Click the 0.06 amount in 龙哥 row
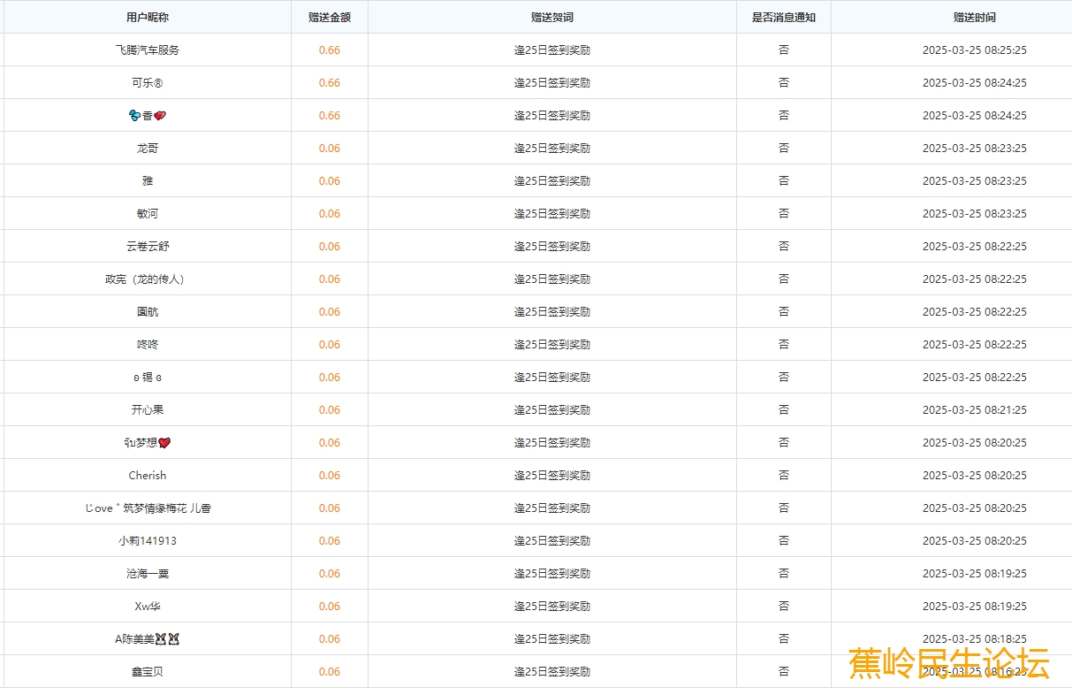Viewport: 1072px width, 695px height. 330,149
